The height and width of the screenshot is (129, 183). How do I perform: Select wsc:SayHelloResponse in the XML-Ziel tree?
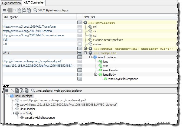point(123,79)
